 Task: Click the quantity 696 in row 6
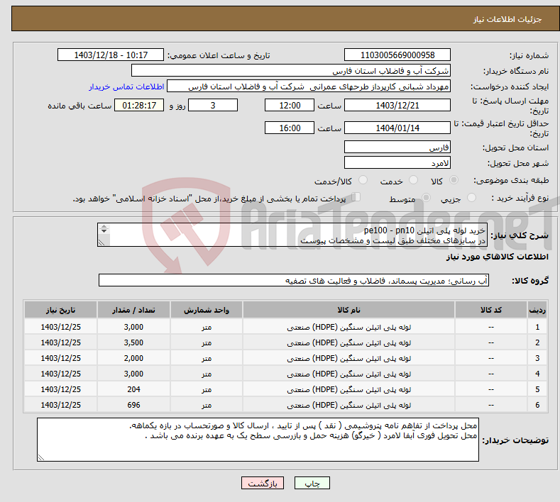click(133, 405)
